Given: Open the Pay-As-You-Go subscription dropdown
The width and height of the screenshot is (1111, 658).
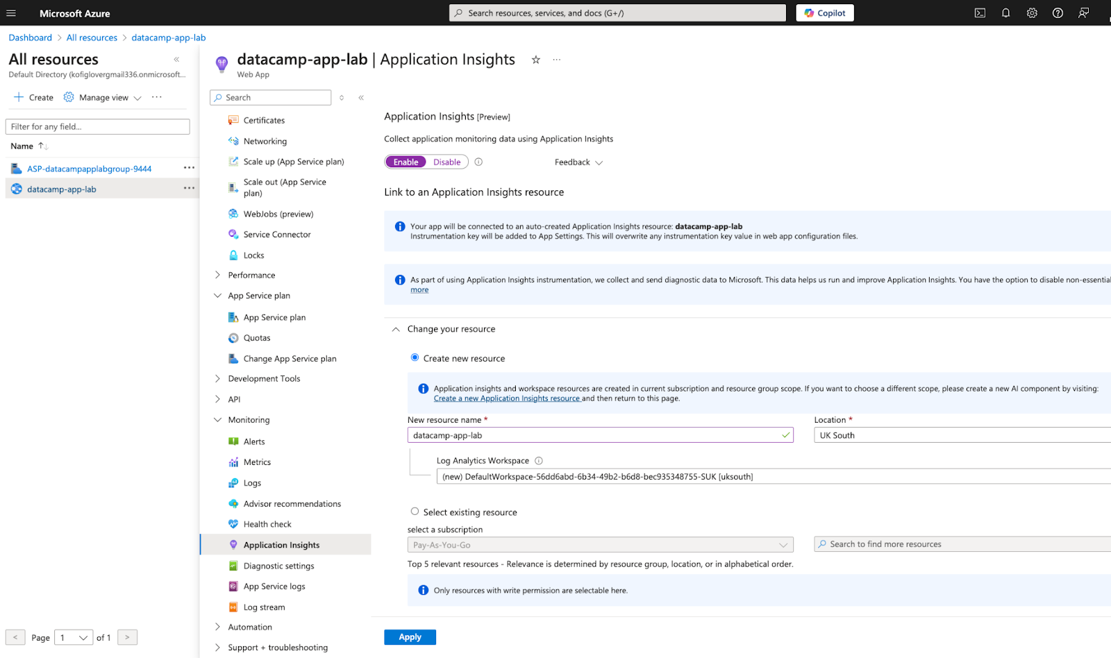Looking at the screenshot, I should click(x=600, y=545).
